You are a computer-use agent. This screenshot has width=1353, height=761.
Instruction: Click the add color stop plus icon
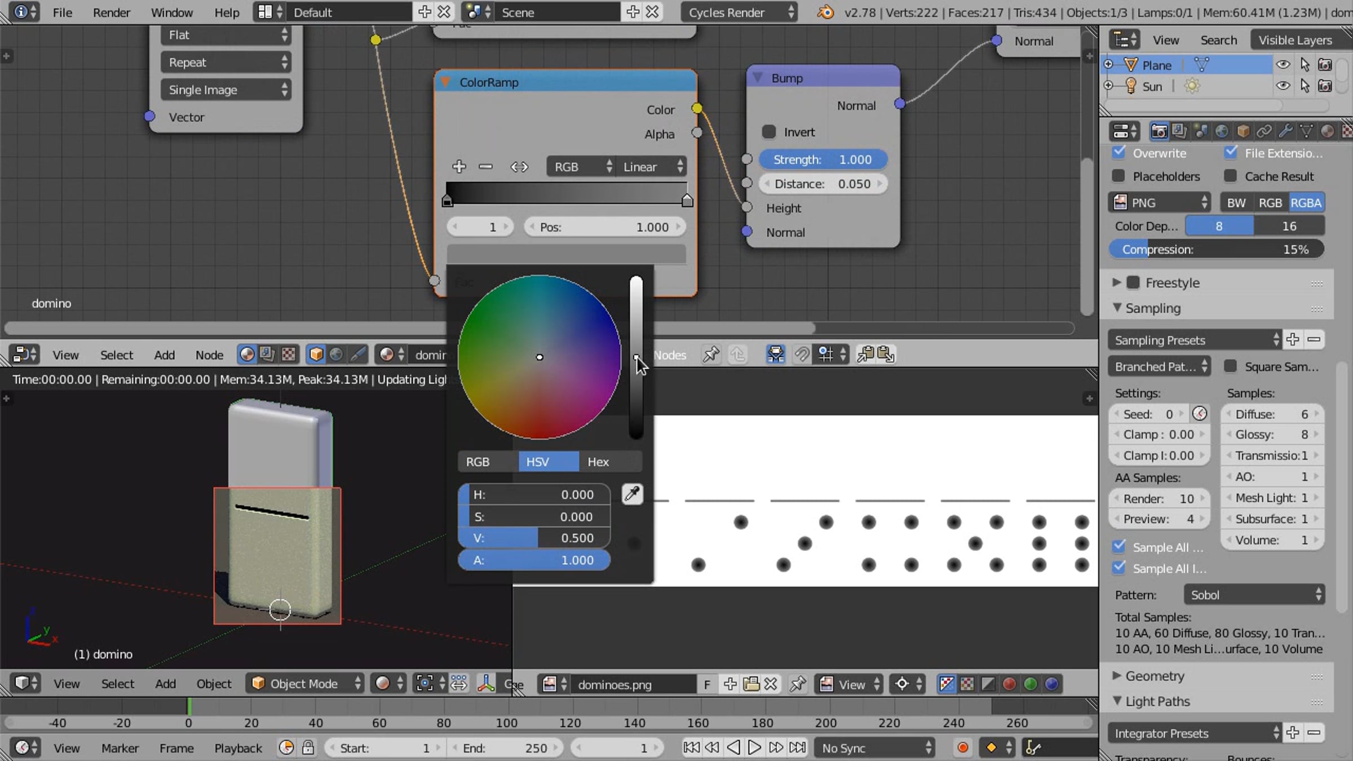tap(459, 166)
